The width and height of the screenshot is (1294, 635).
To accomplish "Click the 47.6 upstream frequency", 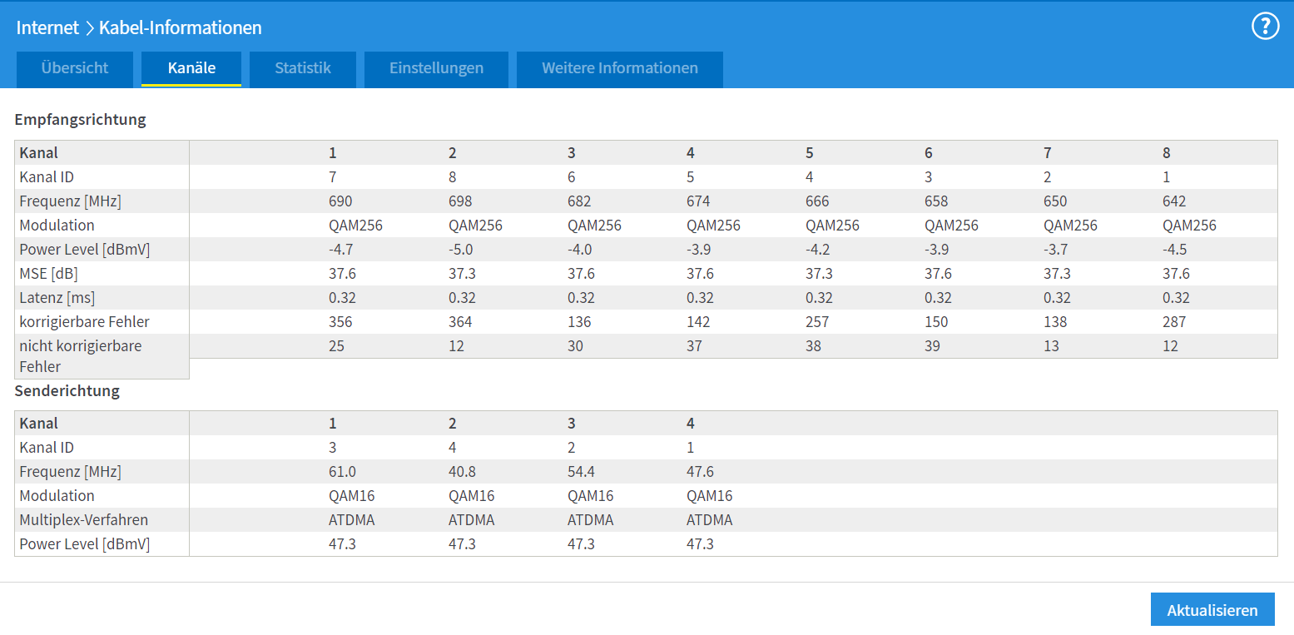I will (x=700, y=472).
